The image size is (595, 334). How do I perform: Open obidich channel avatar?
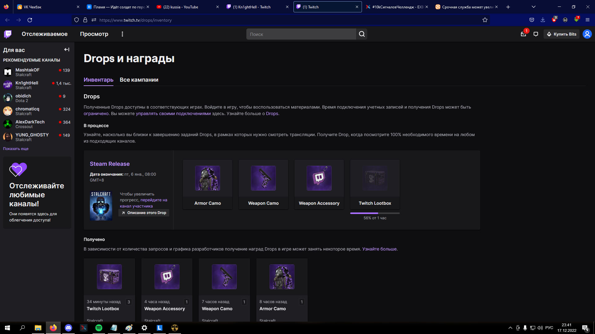click(8, 98)
